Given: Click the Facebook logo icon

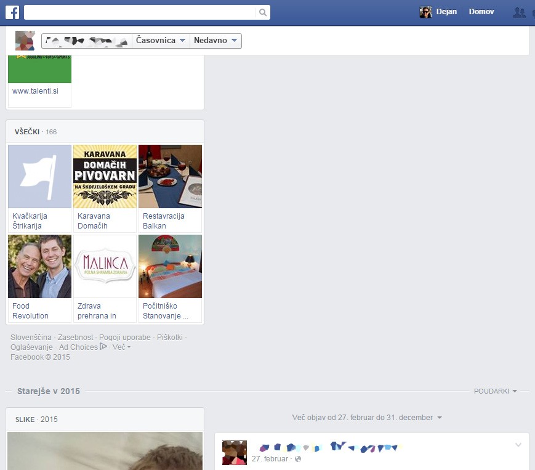Looking at the screenshot, I should point(12,12).
